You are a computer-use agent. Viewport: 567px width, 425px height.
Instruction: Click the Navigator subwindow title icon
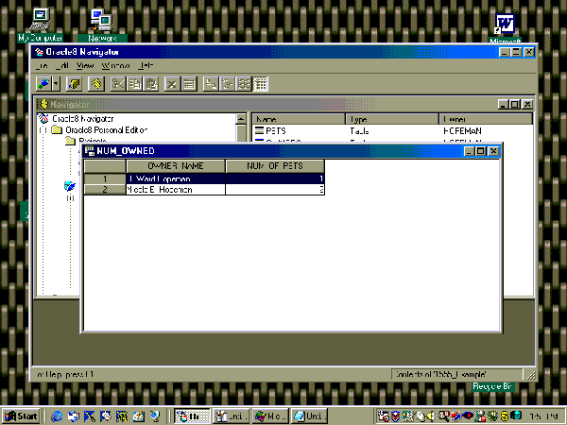pyautogui.click(x=44, y=105)
